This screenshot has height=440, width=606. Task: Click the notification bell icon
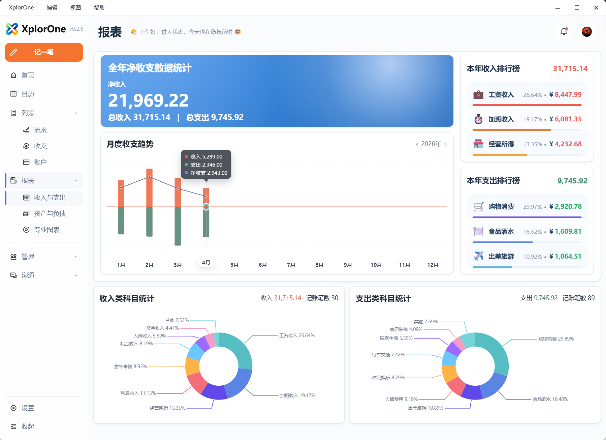point(564,31)
